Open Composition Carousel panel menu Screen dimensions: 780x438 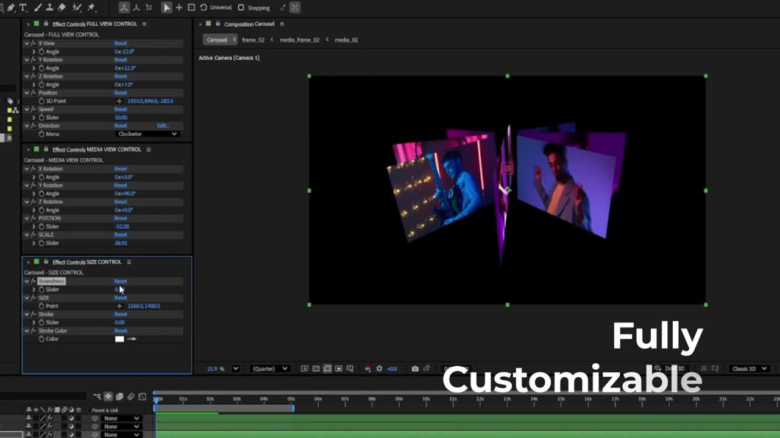[x=282, y=24]
